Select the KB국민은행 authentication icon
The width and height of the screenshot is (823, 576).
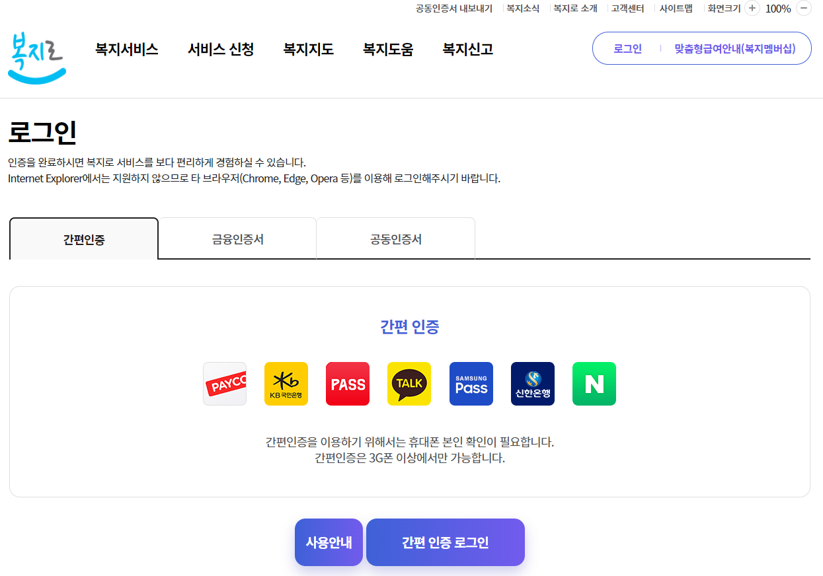click(286, 384)
